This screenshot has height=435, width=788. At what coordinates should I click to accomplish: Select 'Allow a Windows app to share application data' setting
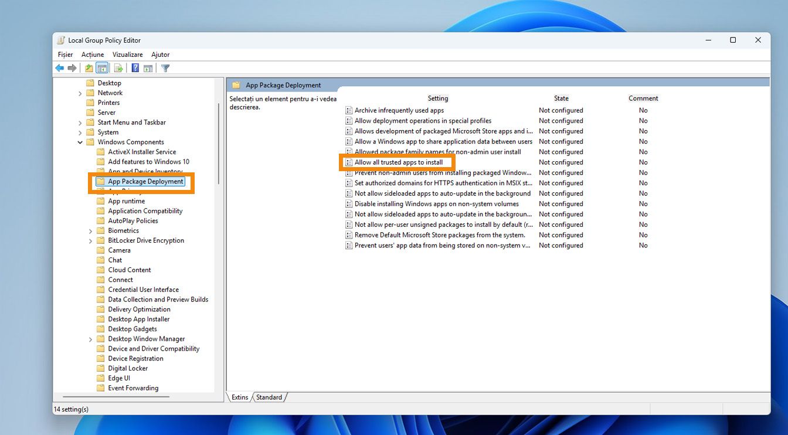(443, 141)
